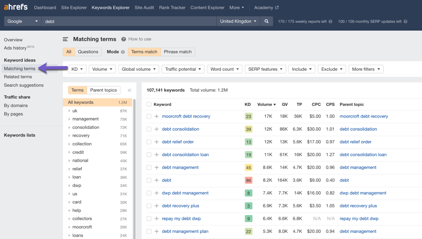The height and width of the screenshot is (239, 422).
Task: Toggle the hamburger sidebar menu icon
Action: [x=66, y=39]
